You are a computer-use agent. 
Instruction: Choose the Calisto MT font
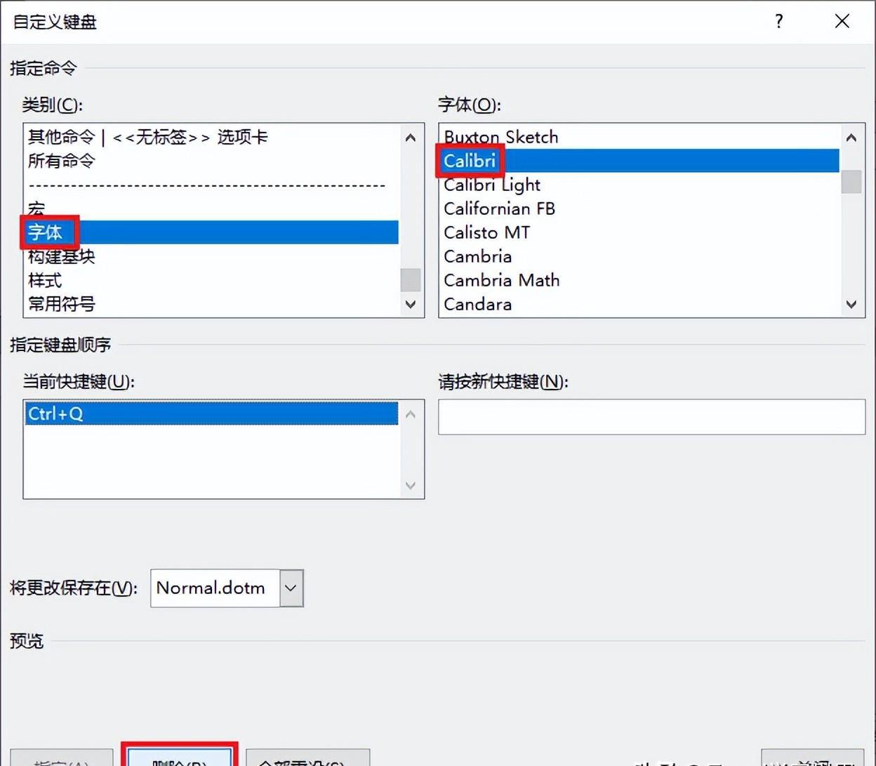[x=639, y=232]
